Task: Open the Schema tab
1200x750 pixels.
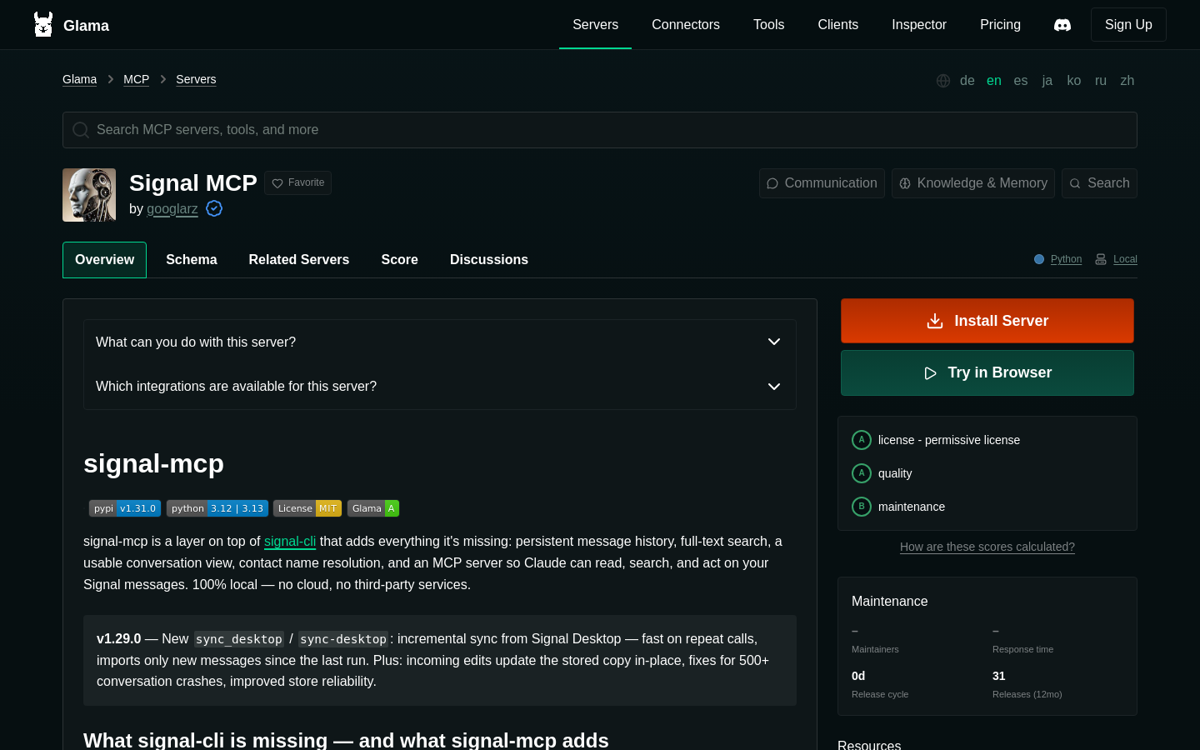Action: (x=192, y=260)
